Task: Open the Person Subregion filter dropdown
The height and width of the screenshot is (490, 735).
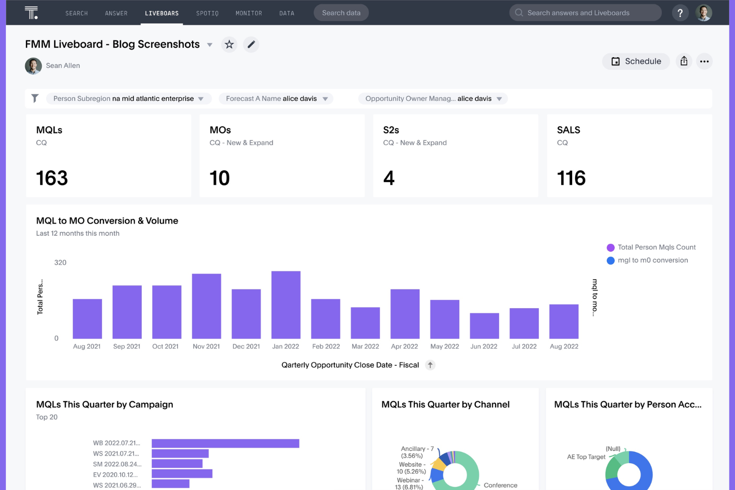Action: (129, 98)
